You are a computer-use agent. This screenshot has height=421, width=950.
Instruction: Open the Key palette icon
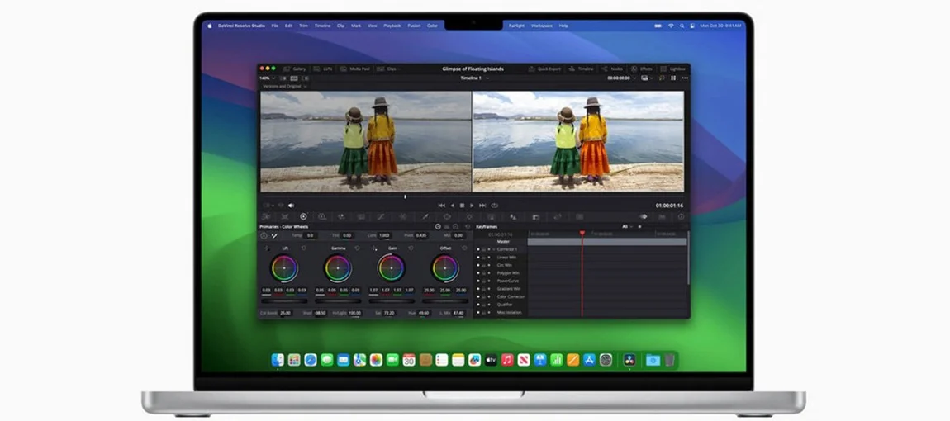point(535,216)
